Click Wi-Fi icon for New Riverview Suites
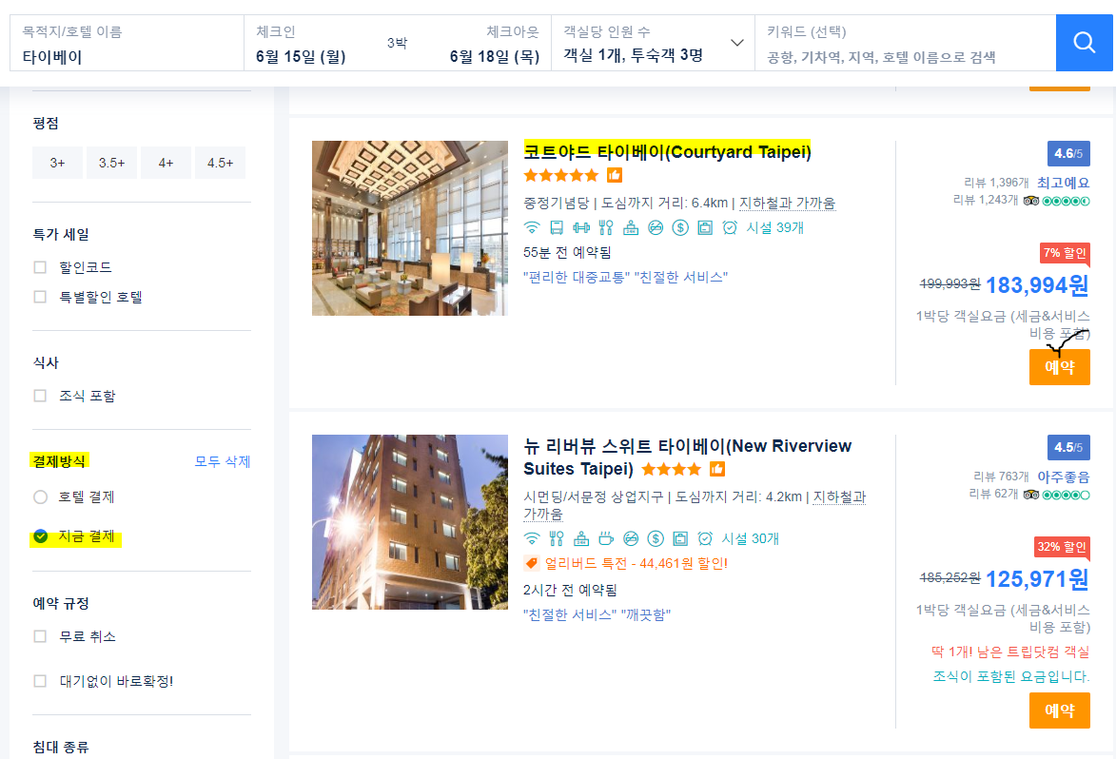Screen dimensions: 1116x759 pos(532,538)
